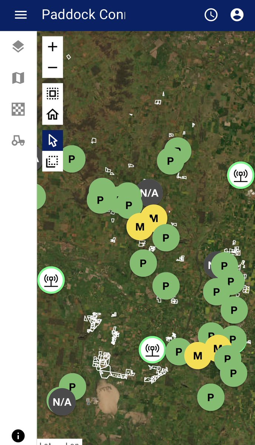Return map to home view
This screenshot has height=445, width=255.
tap(53, 114)
